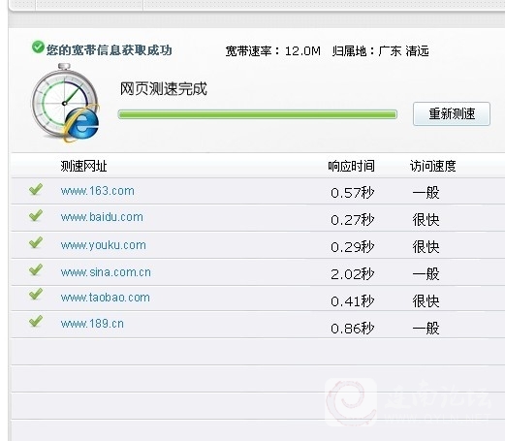Click the 重新测速 button

pyautogui.click(x=452, y=114)
